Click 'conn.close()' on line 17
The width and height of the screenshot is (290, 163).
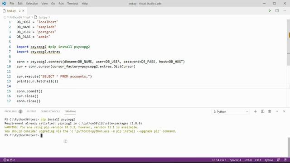point(29,101)
